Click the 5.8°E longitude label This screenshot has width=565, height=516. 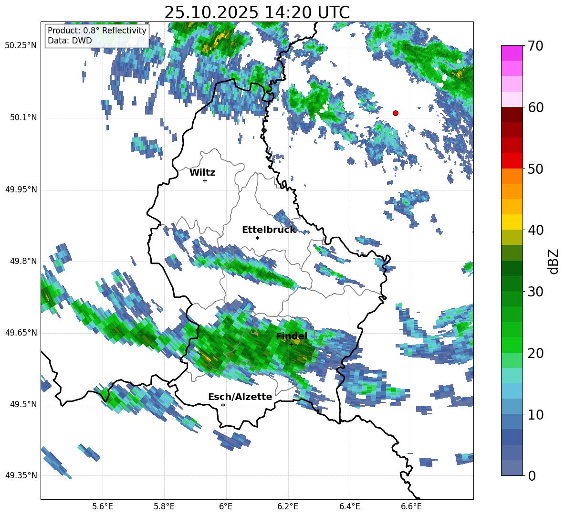164,506
